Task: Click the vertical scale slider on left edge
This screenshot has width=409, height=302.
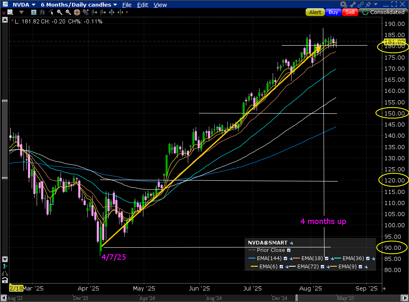Action: click(x=5, y=140)
